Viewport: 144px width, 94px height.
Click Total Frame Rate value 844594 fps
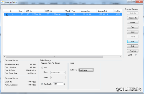point(32,73)
